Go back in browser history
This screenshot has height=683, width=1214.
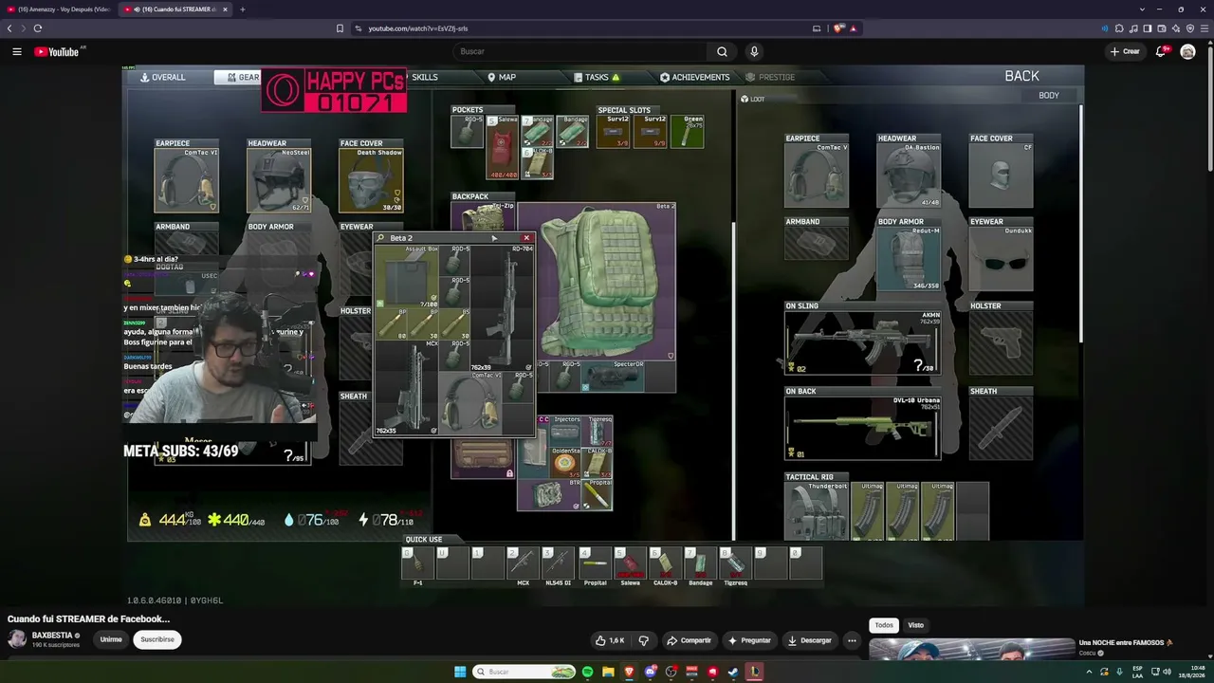tap(9, 28)
